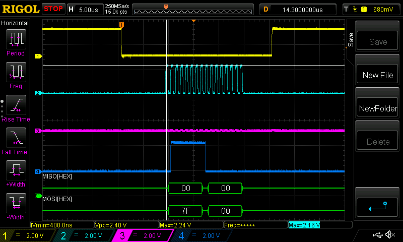Select the Freq measurement icon
This screenshot has width=403, height=242.
16,72
